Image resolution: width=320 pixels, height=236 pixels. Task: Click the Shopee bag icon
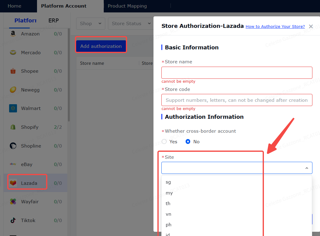click(13, 71)
